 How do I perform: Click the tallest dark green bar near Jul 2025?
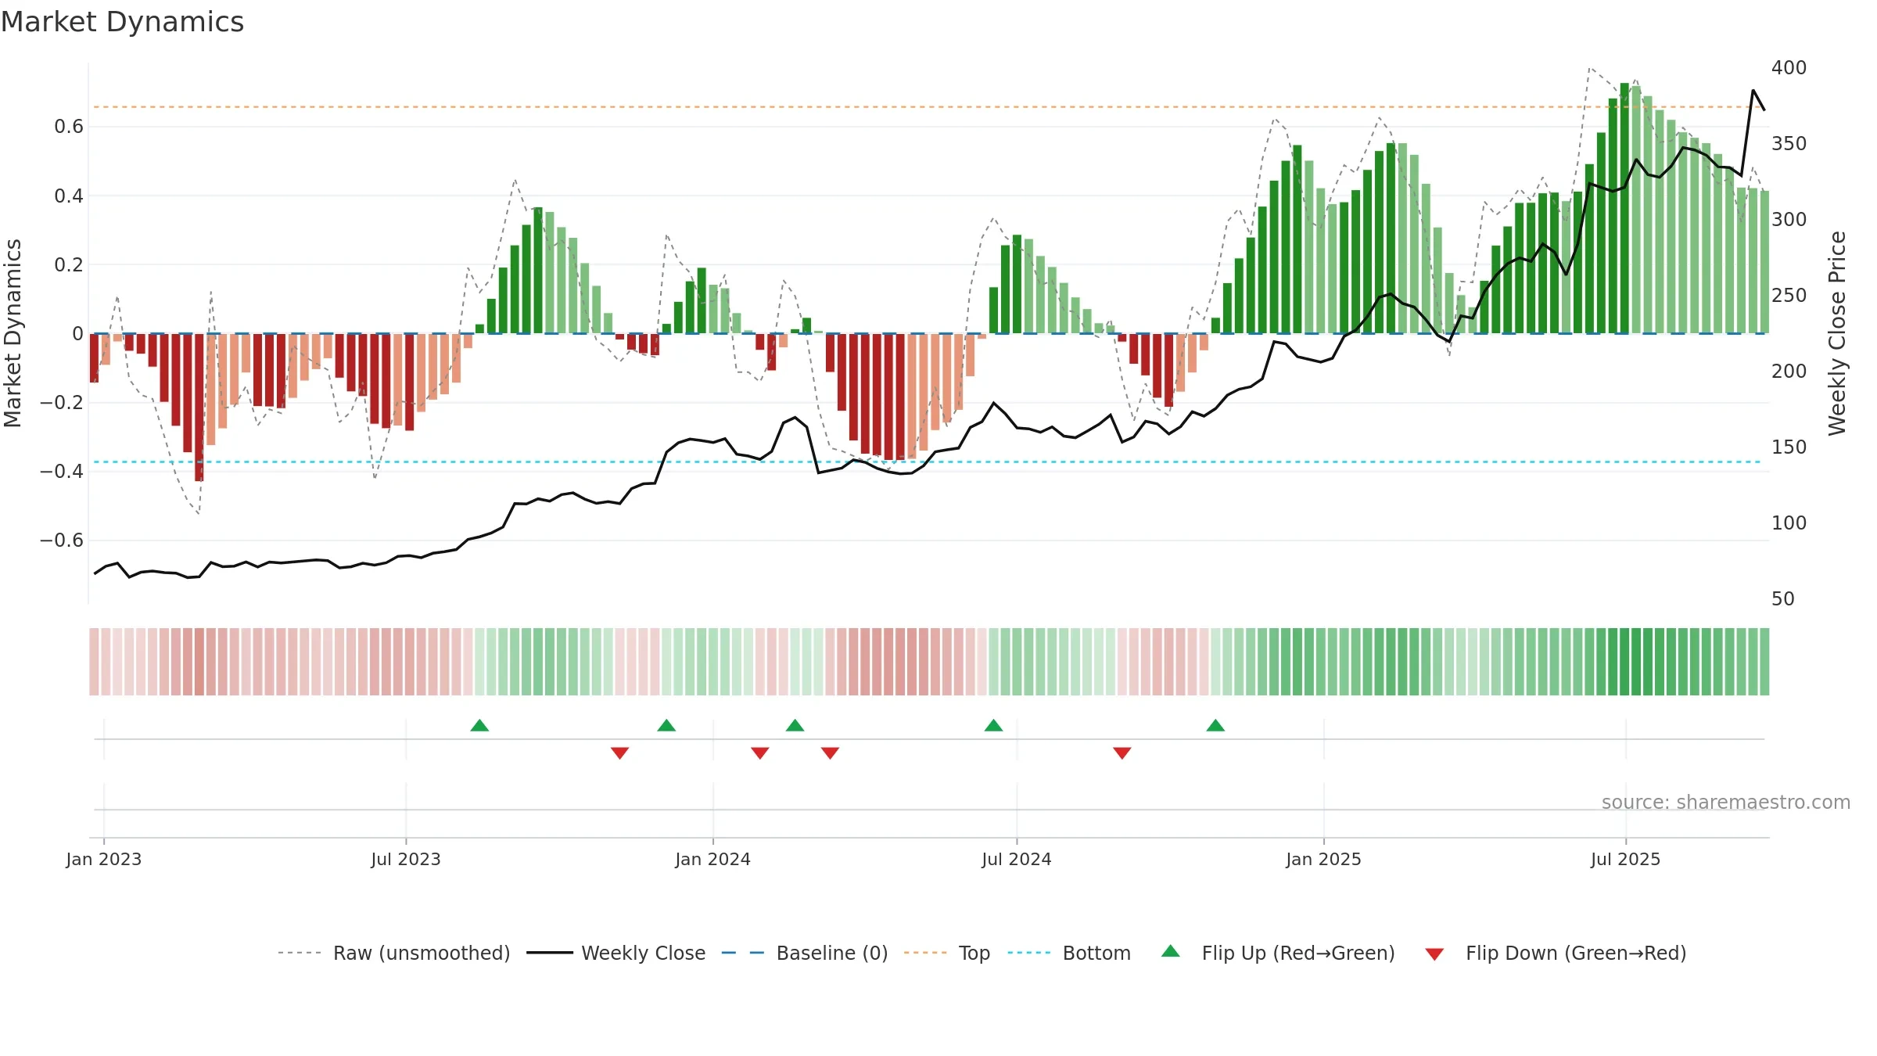tap(1624, 208)
